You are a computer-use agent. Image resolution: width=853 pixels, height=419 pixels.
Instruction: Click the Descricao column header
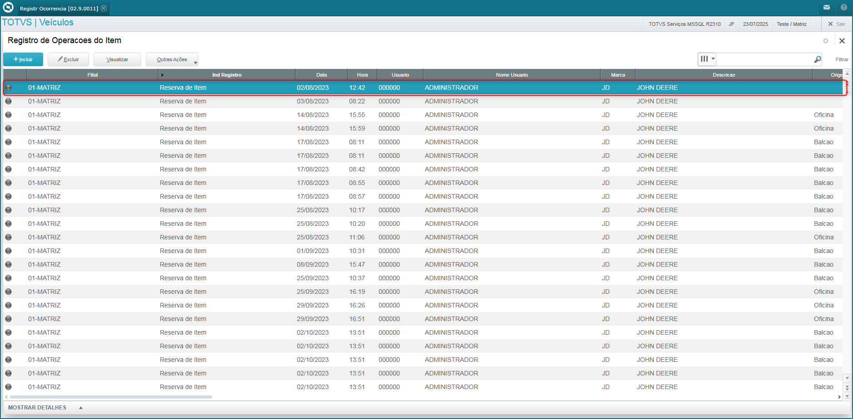pos(724,75)
